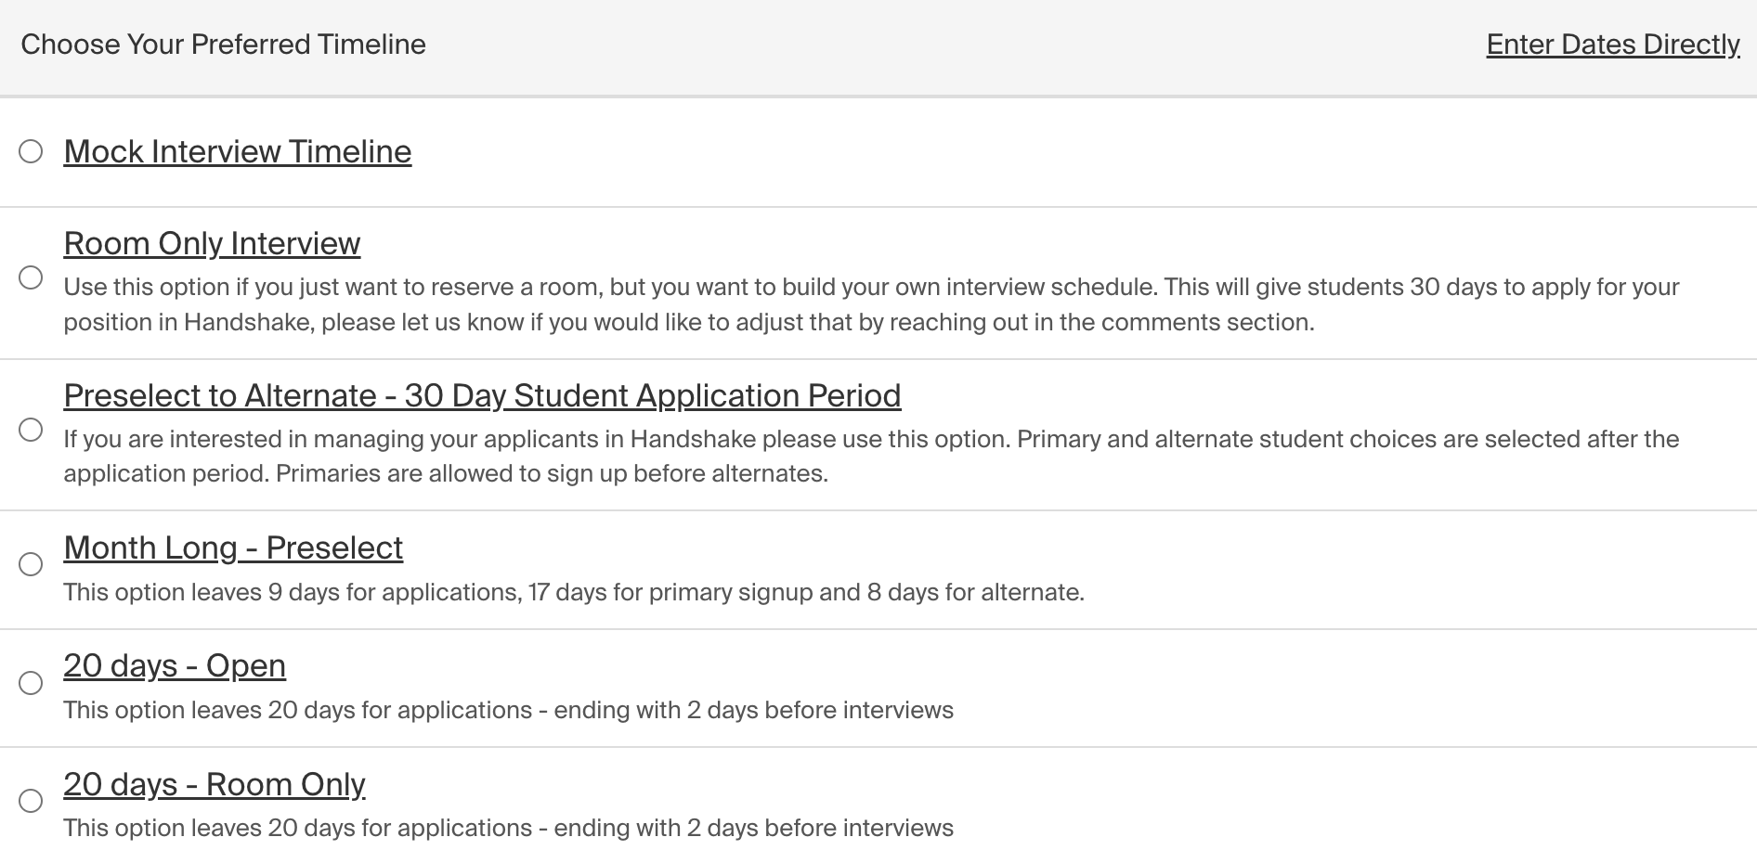The width and height of the screenshot is (1757, 863).
Task: Choose the Room Only Interview radio option
Action: 31,277
